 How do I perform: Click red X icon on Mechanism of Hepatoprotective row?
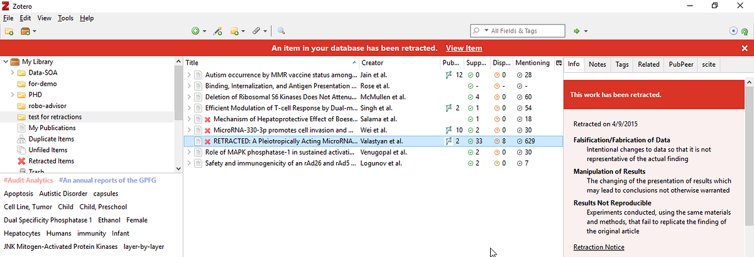pyautogui.click(x=207, y=119)
